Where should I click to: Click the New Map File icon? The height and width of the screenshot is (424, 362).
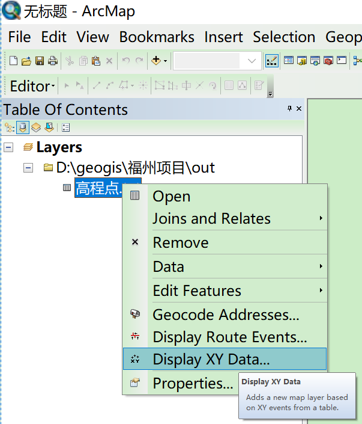13,61
